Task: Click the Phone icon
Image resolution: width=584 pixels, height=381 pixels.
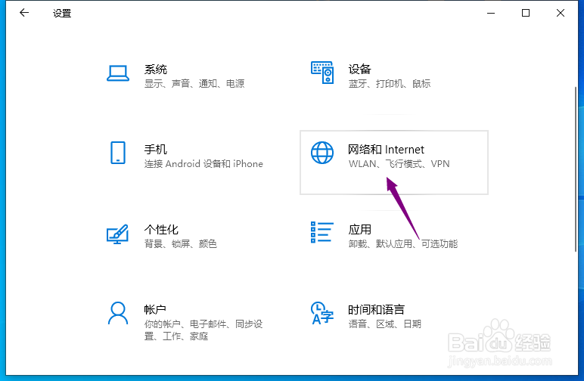Action: (118, 153)
